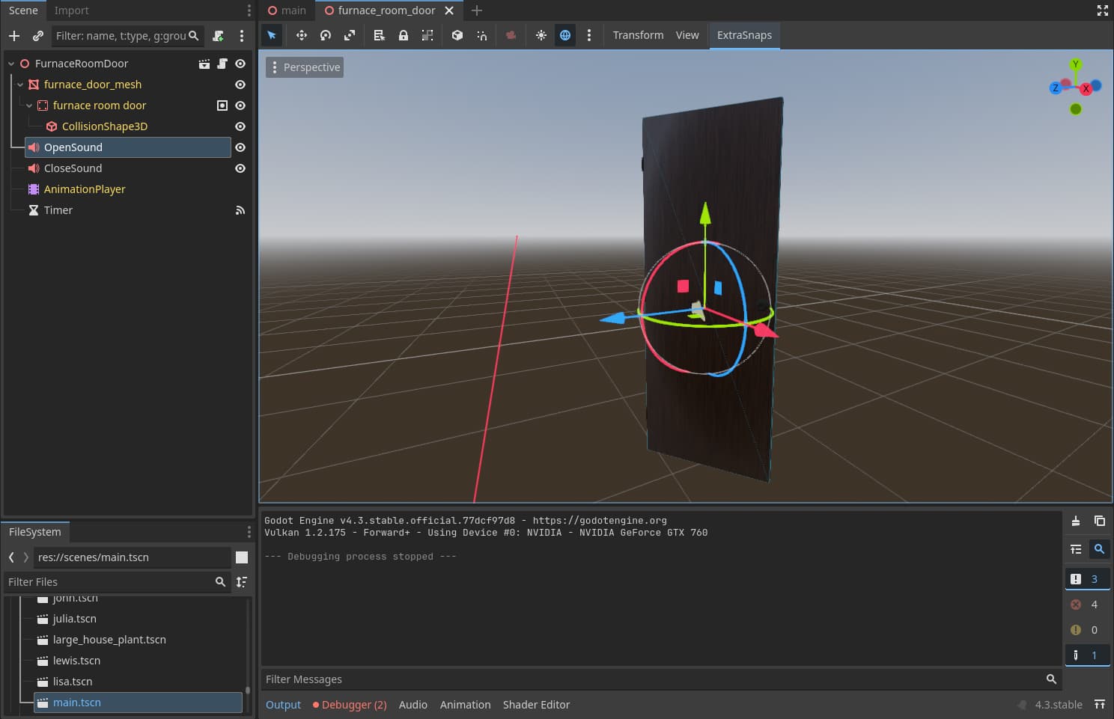Viewport: 1114px width, 719px height.
Task: Go back in FileSystem history
Action: tap(11, 557)
